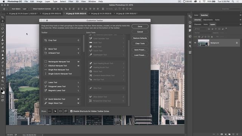This screenshot has width=242, height=136.
Task: Select the Clone Stamp tool in left toolbar
Action: coord(3,40)
